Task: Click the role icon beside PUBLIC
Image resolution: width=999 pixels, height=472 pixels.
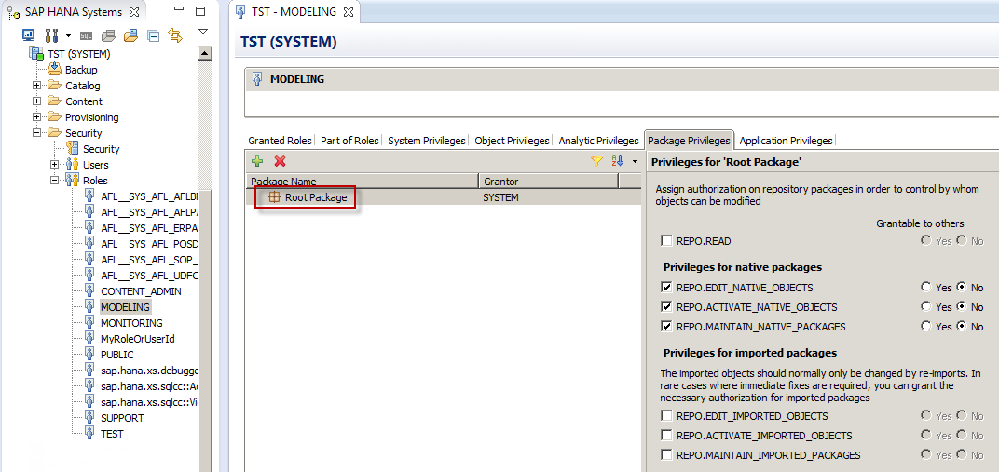Action: [89, 355]
